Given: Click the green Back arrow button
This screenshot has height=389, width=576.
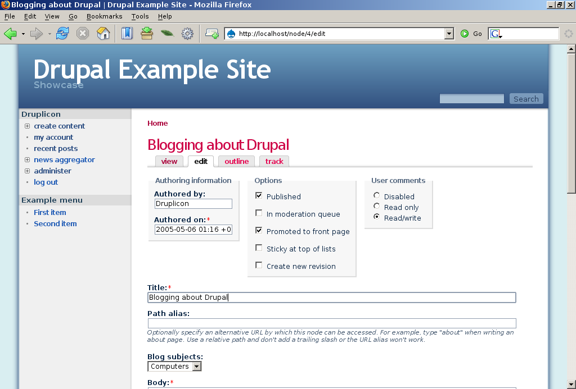Looking at the screenshot, I should pyautogui.click(x=10, y=34).
